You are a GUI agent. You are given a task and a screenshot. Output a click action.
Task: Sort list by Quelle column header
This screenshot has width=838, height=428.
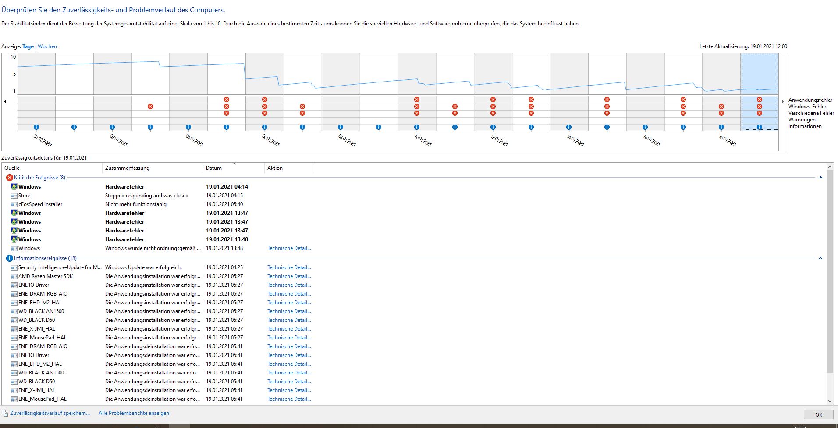click(52, 168)
